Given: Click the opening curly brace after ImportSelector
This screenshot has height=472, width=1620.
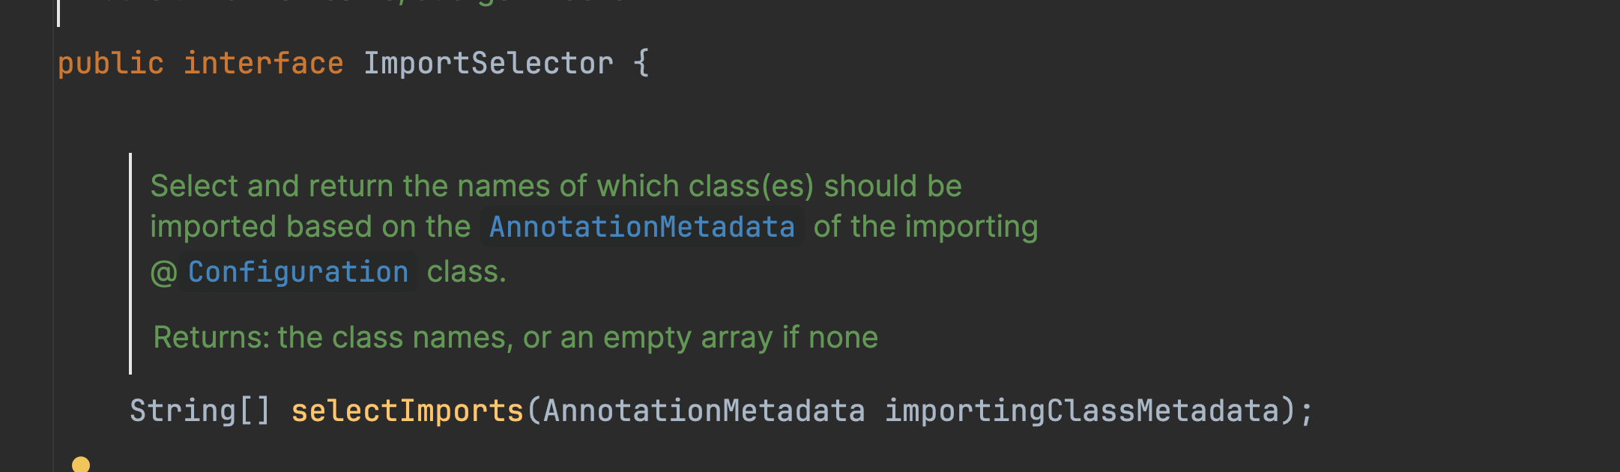Looking at the screenshot, I should tap(641, 64).
